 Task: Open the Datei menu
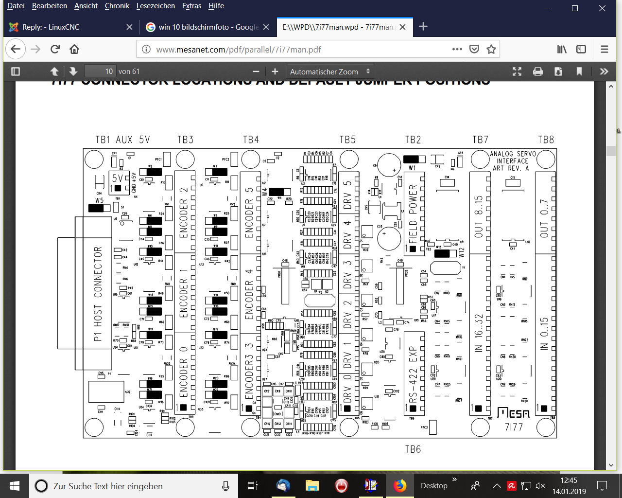(16, 6)
